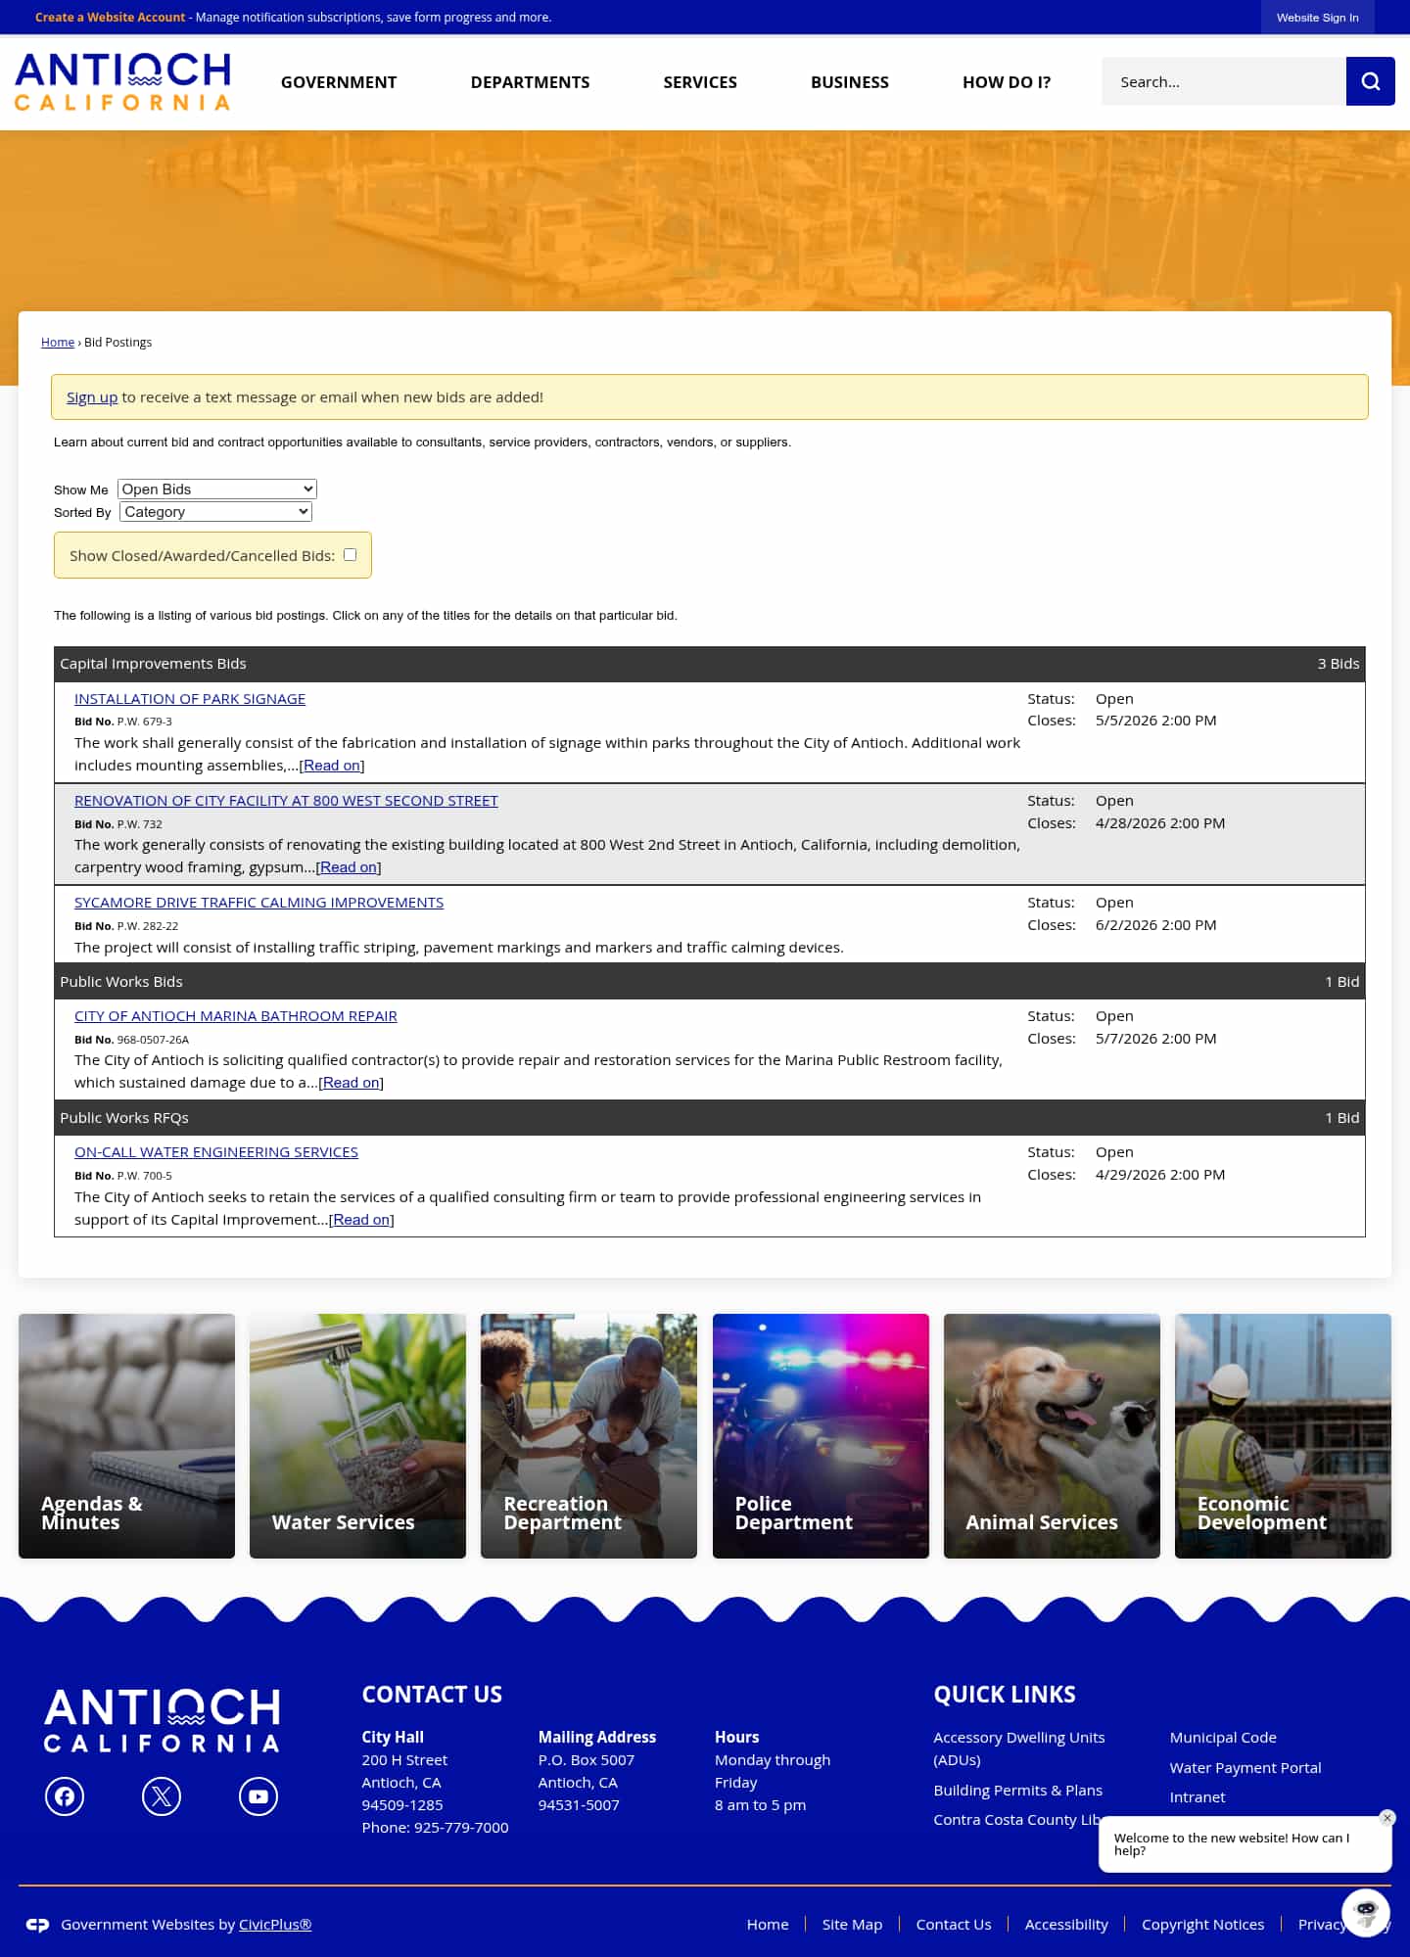1410x1957 pixels.
Task: Open the Show Me Open Bids dropdown
Action: [217, 489]
